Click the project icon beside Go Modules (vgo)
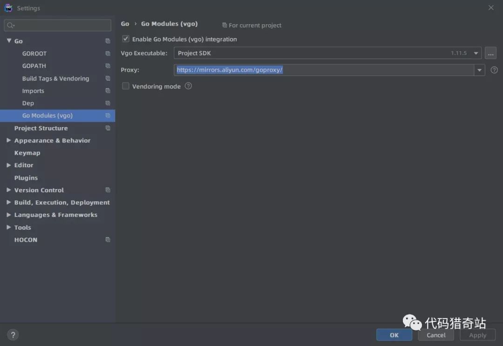The height and width of the screenshot is (346, 503). [108, 115]
